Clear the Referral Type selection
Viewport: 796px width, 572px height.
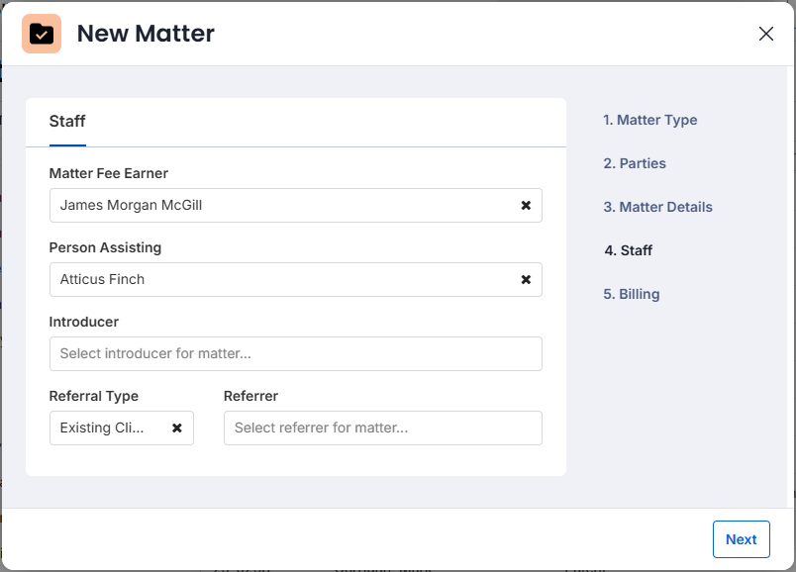coord(176,428)
